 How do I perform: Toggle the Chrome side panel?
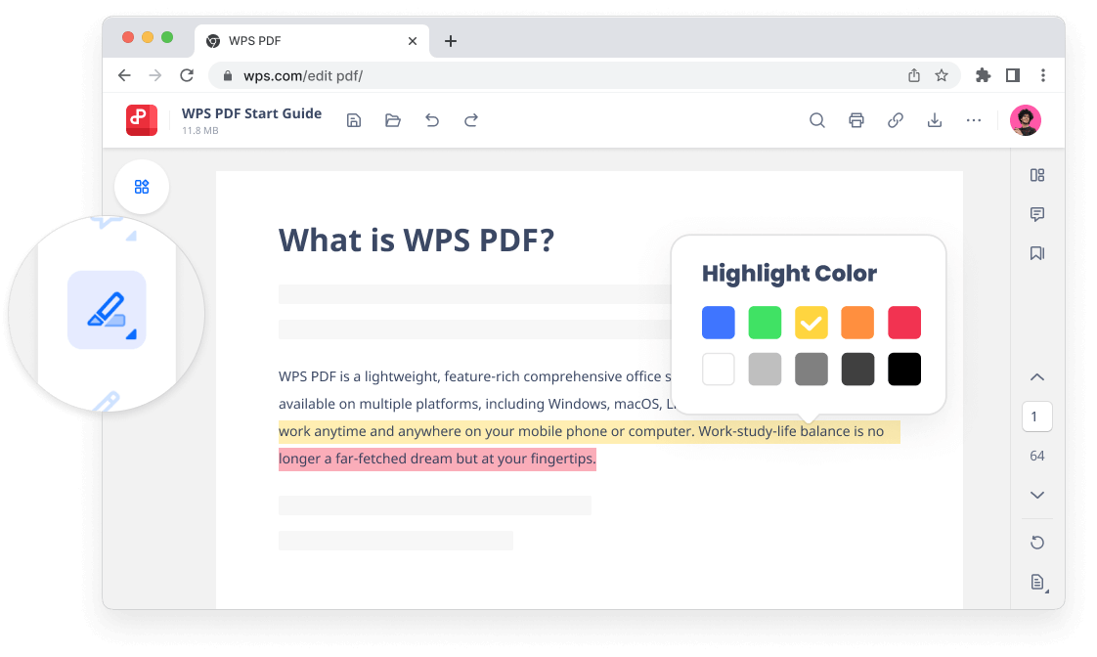1013,74
